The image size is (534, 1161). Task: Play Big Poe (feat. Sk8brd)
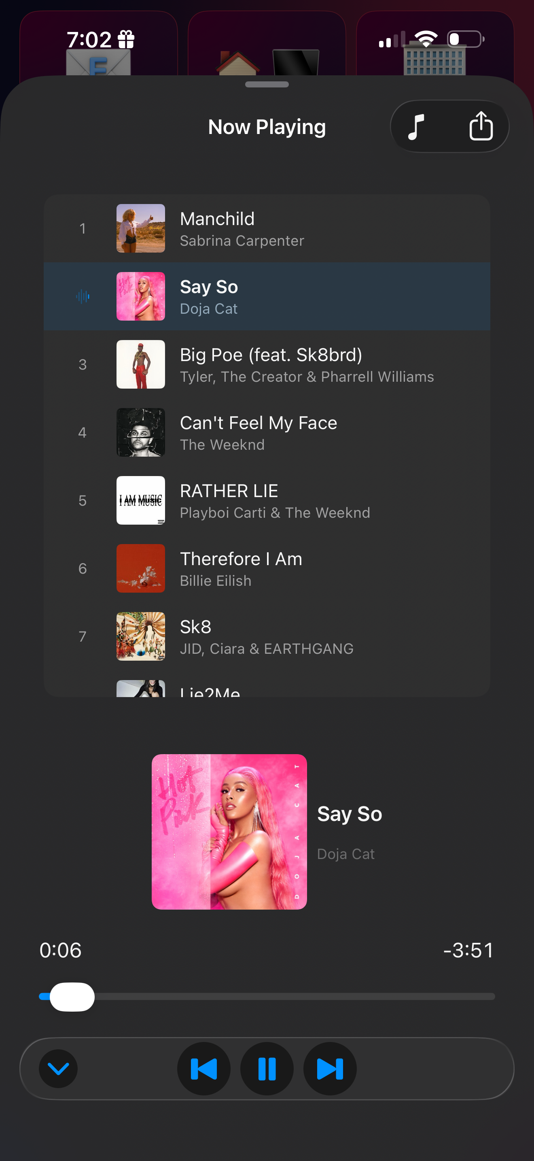[267, 365]
